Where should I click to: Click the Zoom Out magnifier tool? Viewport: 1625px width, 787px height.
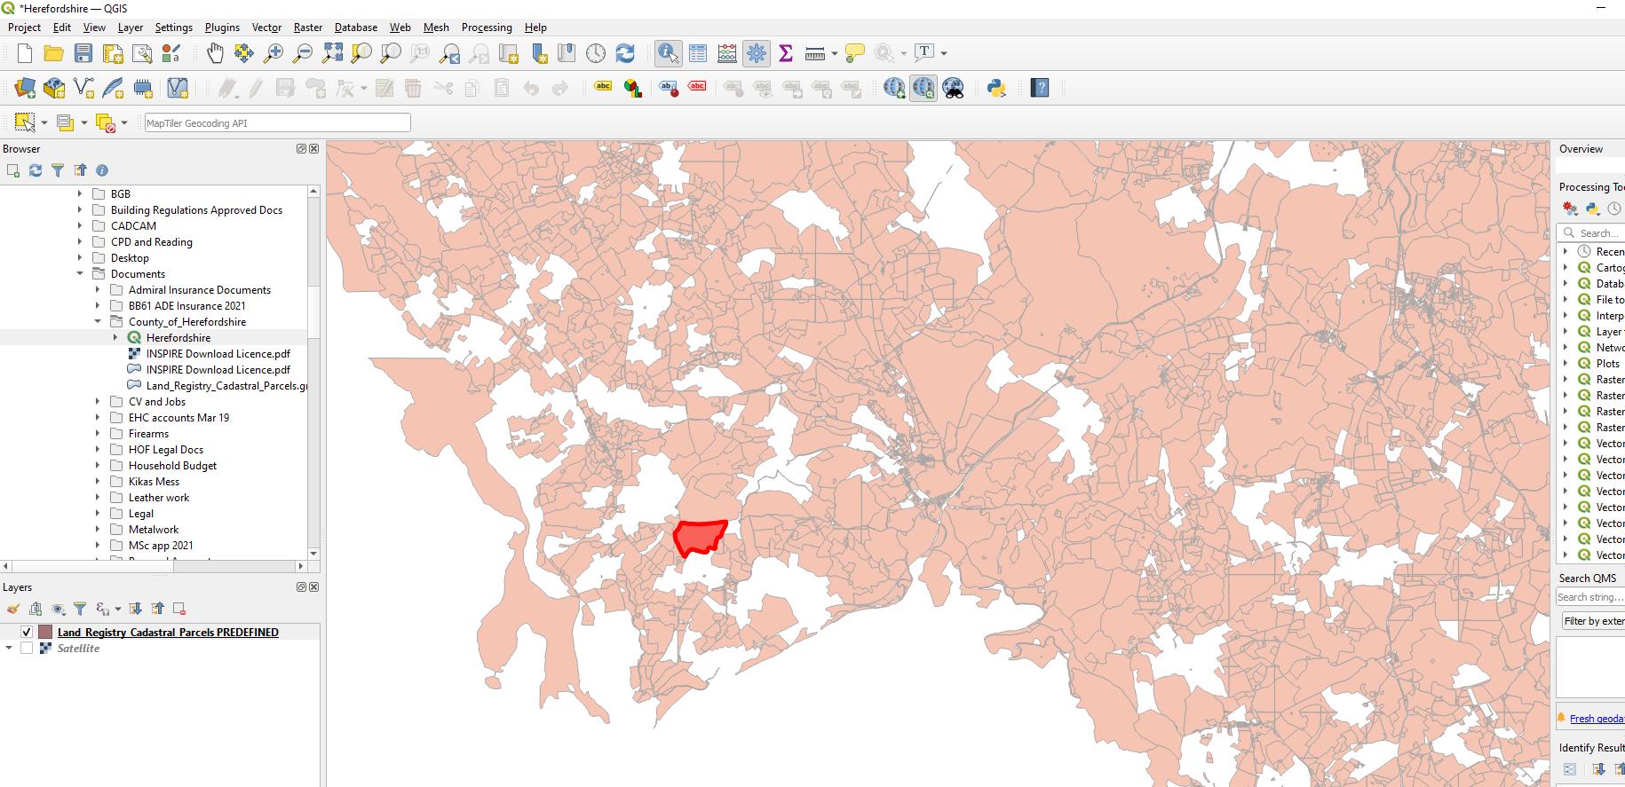pos(303,53)
